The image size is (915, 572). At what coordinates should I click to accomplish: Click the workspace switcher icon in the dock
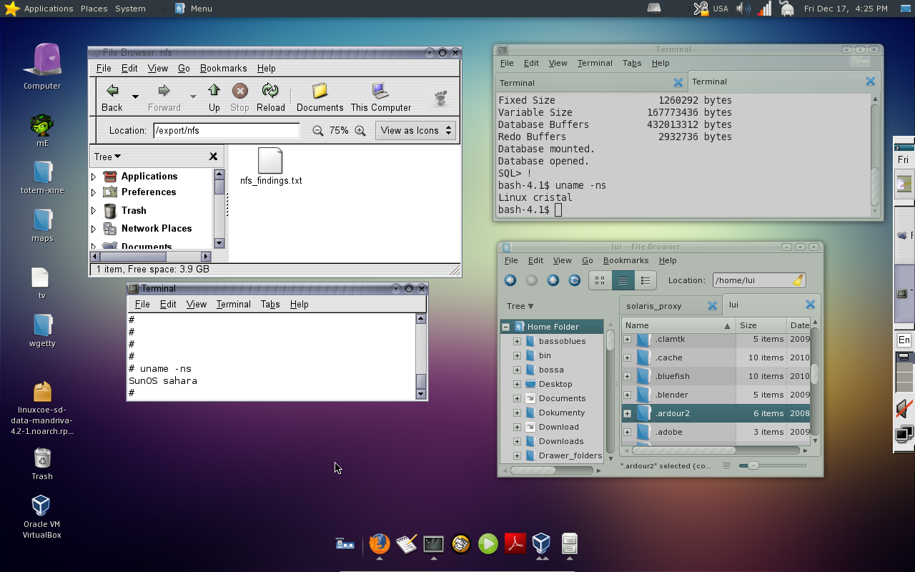pos(345,544)
